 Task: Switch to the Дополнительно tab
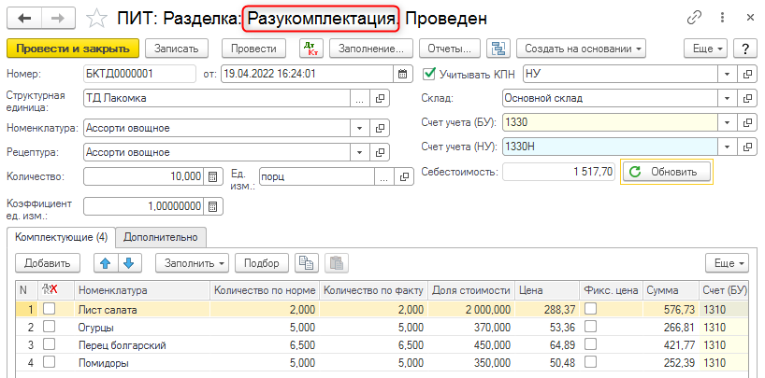coord(161,237)
